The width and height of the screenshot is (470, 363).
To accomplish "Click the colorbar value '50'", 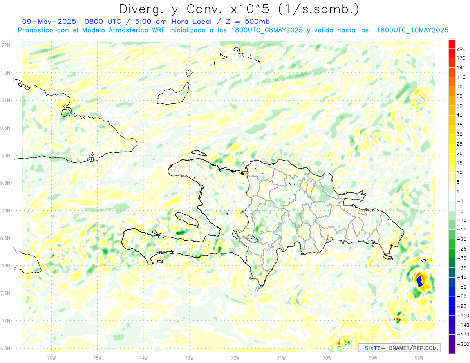I will pyautogui.click(x=460, y=106).
